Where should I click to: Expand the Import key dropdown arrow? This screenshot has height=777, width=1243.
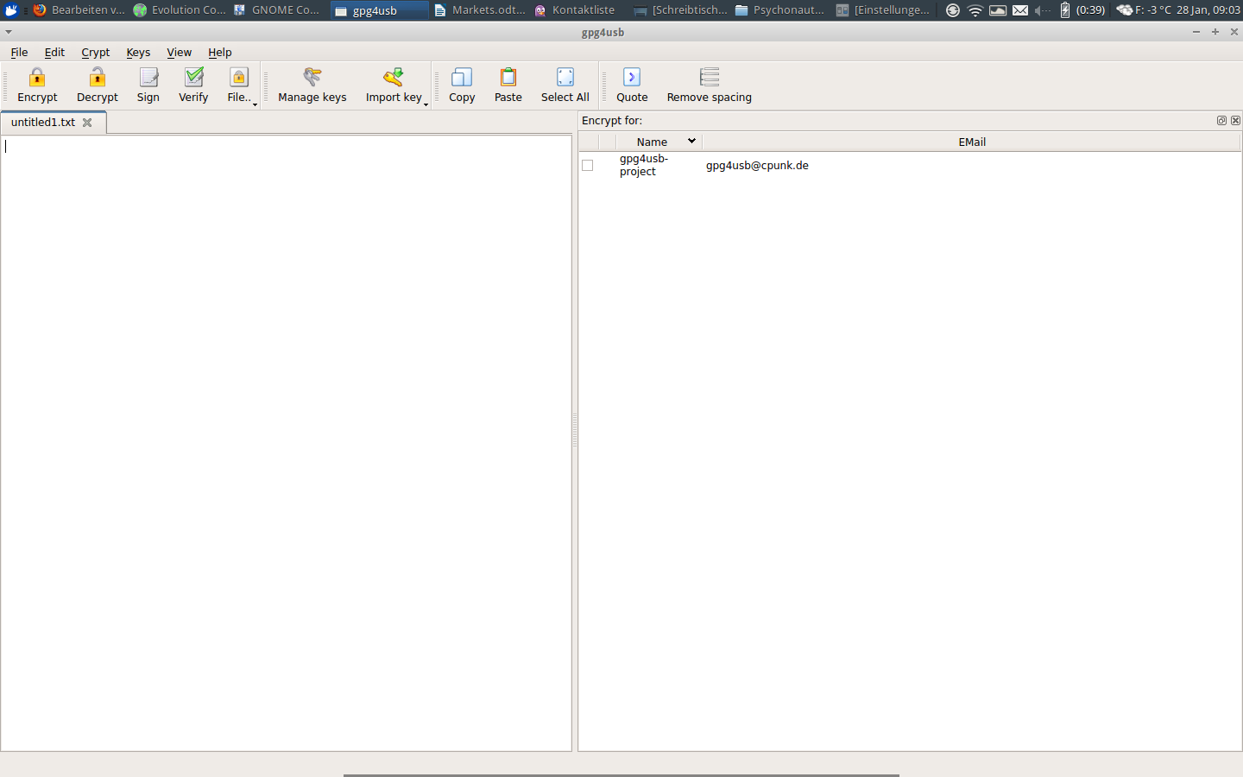[x=426, y=104]
